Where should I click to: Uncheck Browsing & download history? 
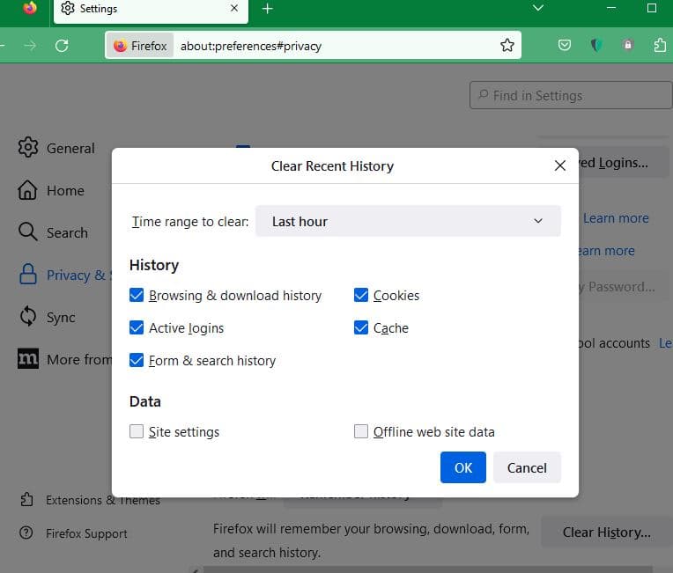coord(137,296)
